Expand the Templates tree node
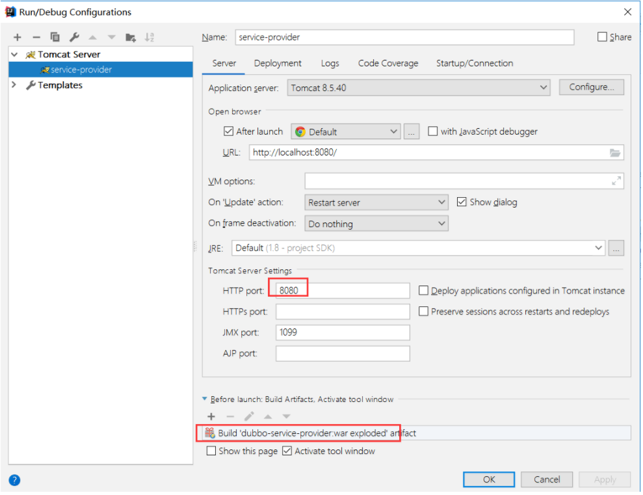This screenshot has width=643, height=495. click(14, 85)
